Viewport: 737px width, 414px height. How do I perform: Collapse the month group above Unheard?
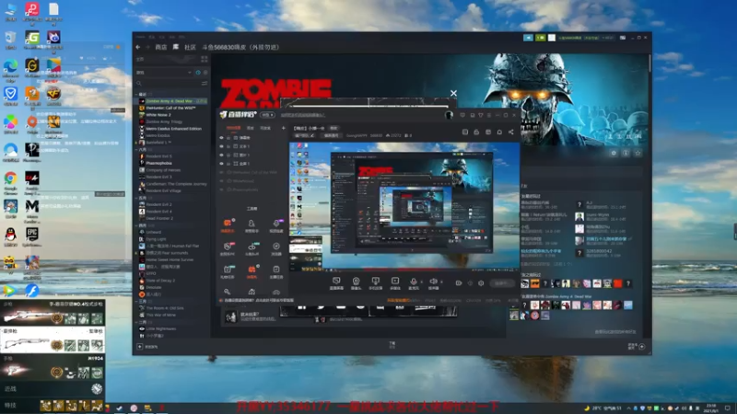coord(136,225)
